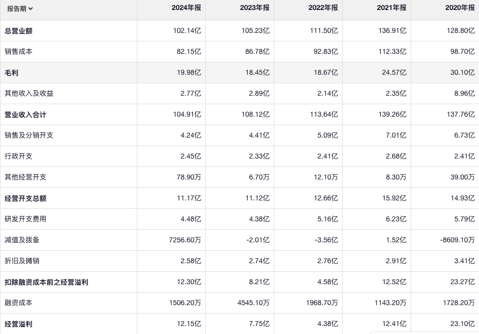Click the 2020年报 column header
The height and width of the screenshot is (334, 479).
click(x=460, y=8)
